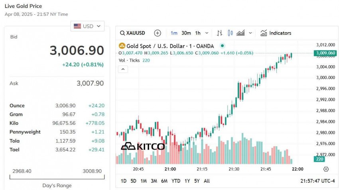The image size is (339, 190).
Task: Switch to the 30m interval
Action: tap(186, 33)
